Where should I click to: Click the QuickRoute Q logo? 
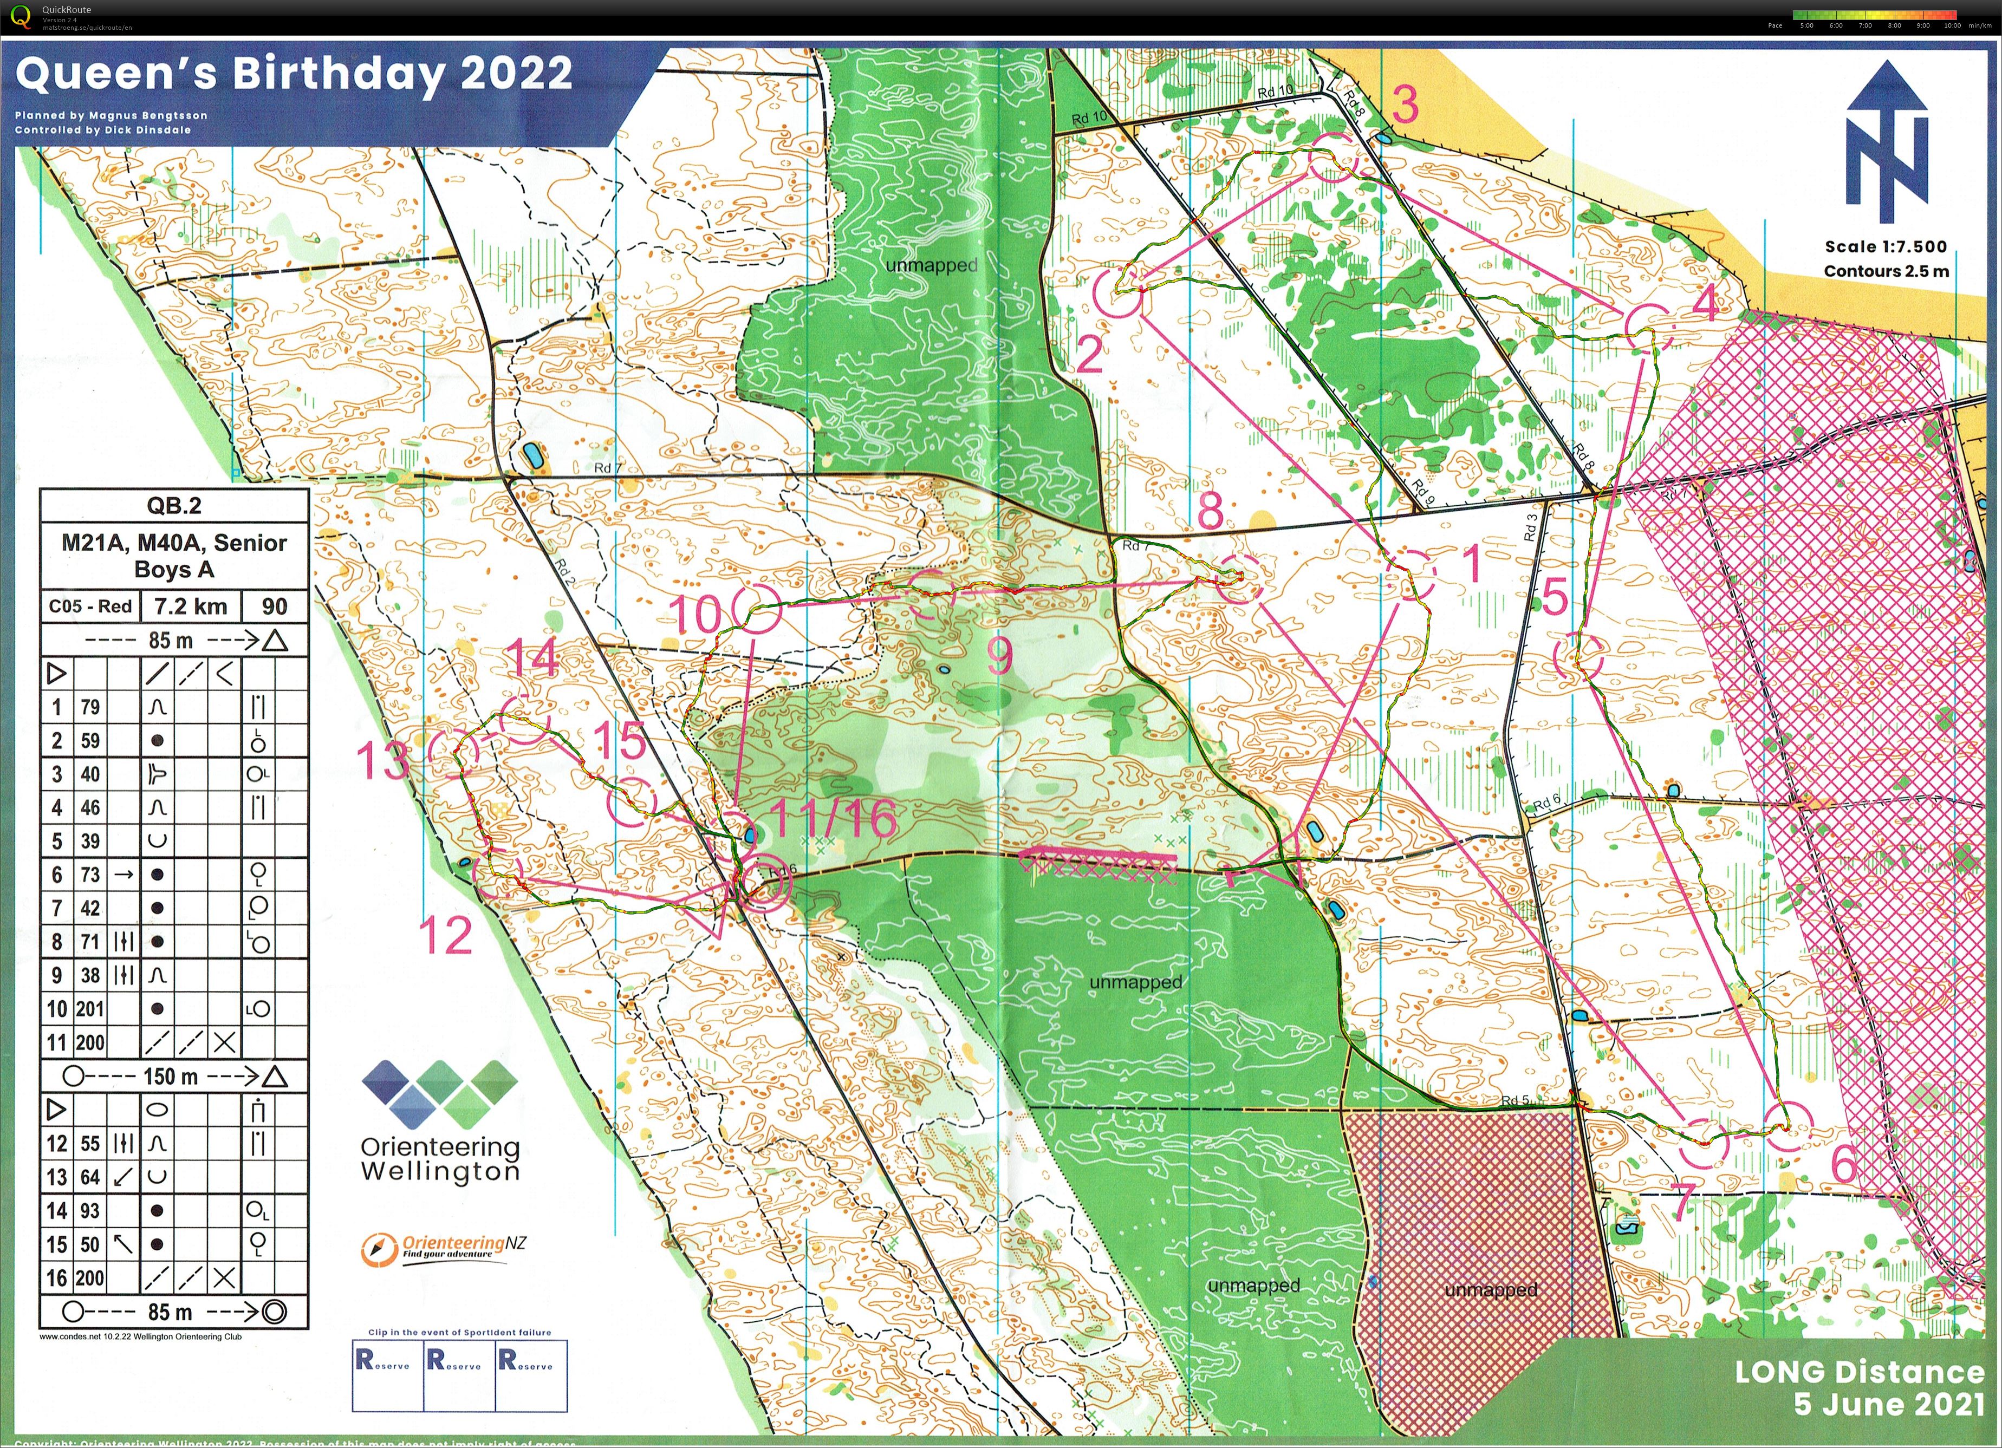[19, 18]
